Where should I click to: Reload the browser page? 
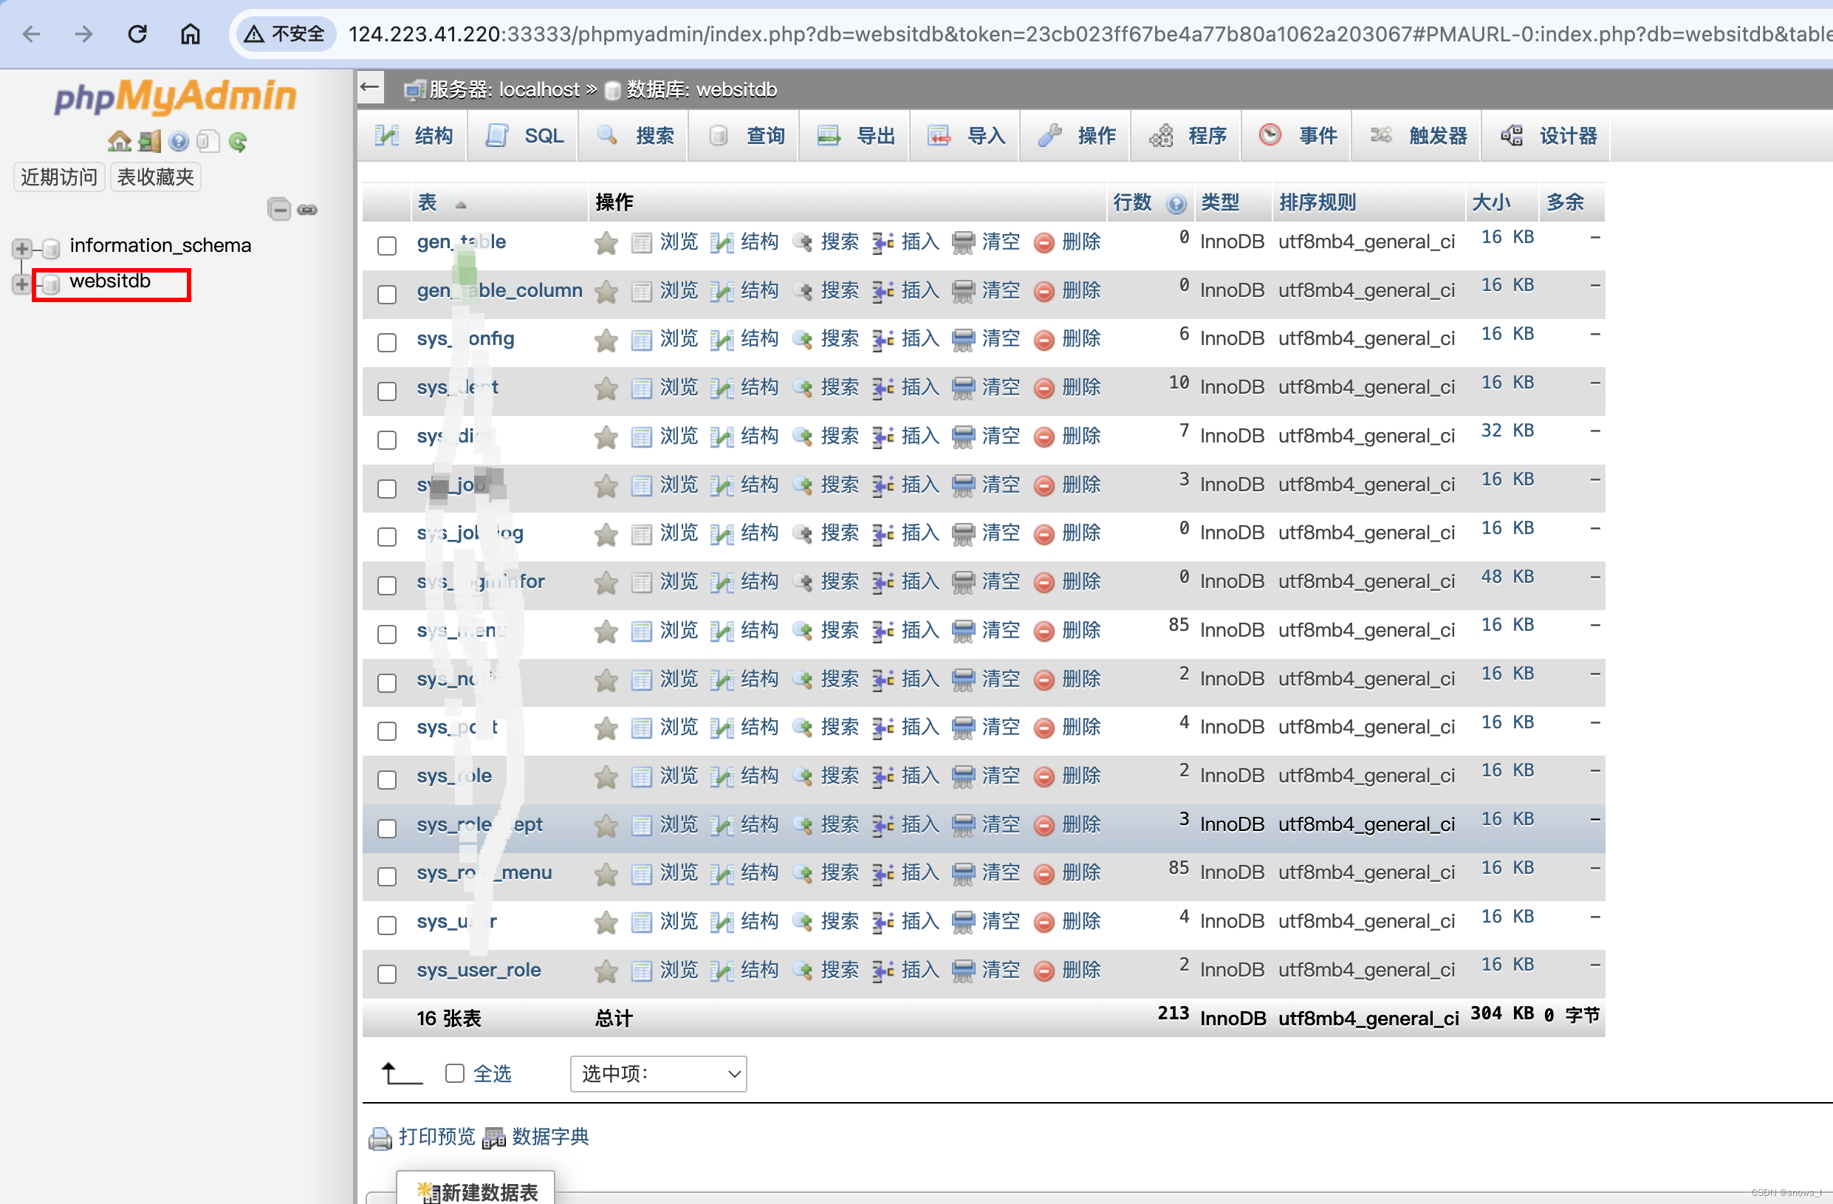click(x=137, y=34)
